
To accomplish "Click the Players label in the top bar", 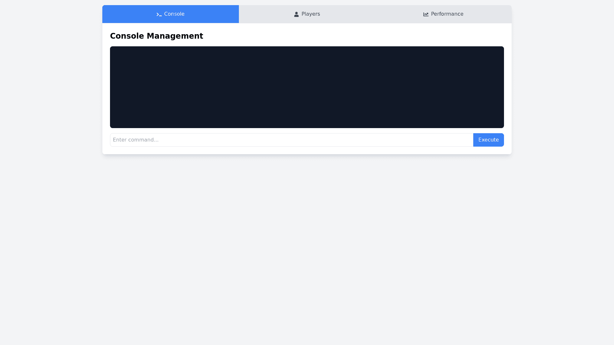I will click(311, 14).
